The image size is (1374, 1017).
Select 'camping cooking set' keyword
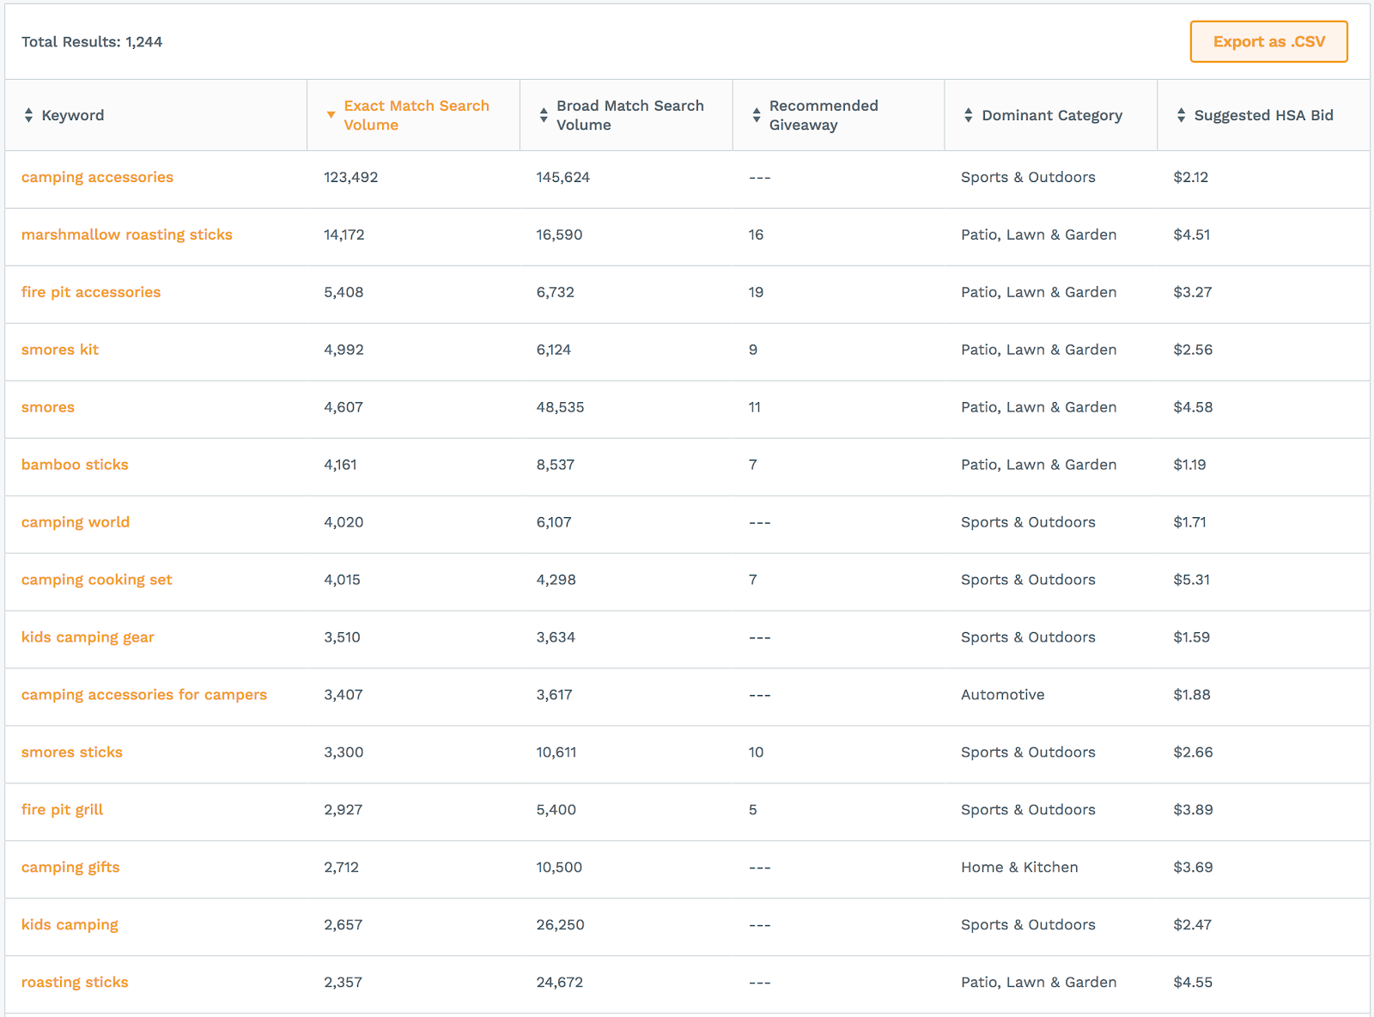[x=96, y=580]
